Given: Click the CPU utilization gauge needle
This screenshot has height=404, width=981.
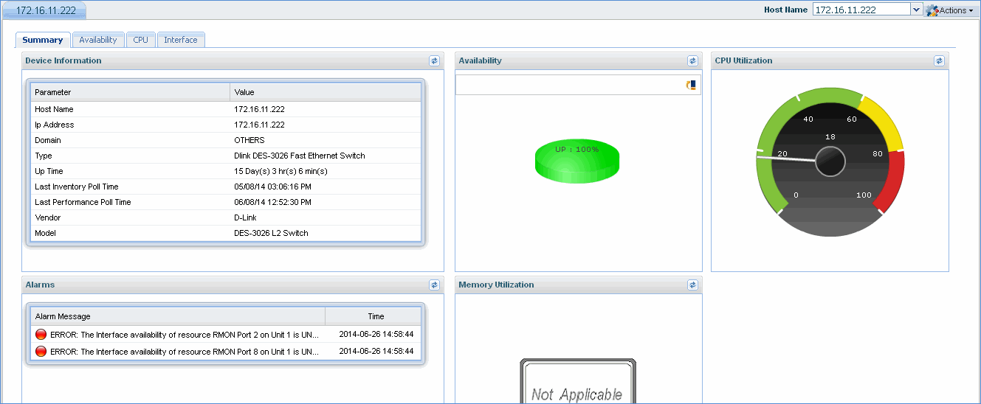Looking at the screenshot, I should pyautogui.click(x=788, y=157).
